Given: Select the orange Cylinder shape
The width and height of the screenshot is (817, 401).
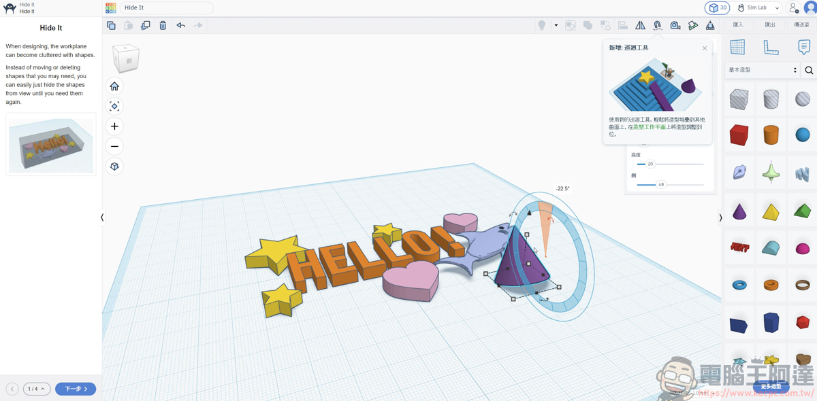Looking at the screenshot, I should 771,135.
